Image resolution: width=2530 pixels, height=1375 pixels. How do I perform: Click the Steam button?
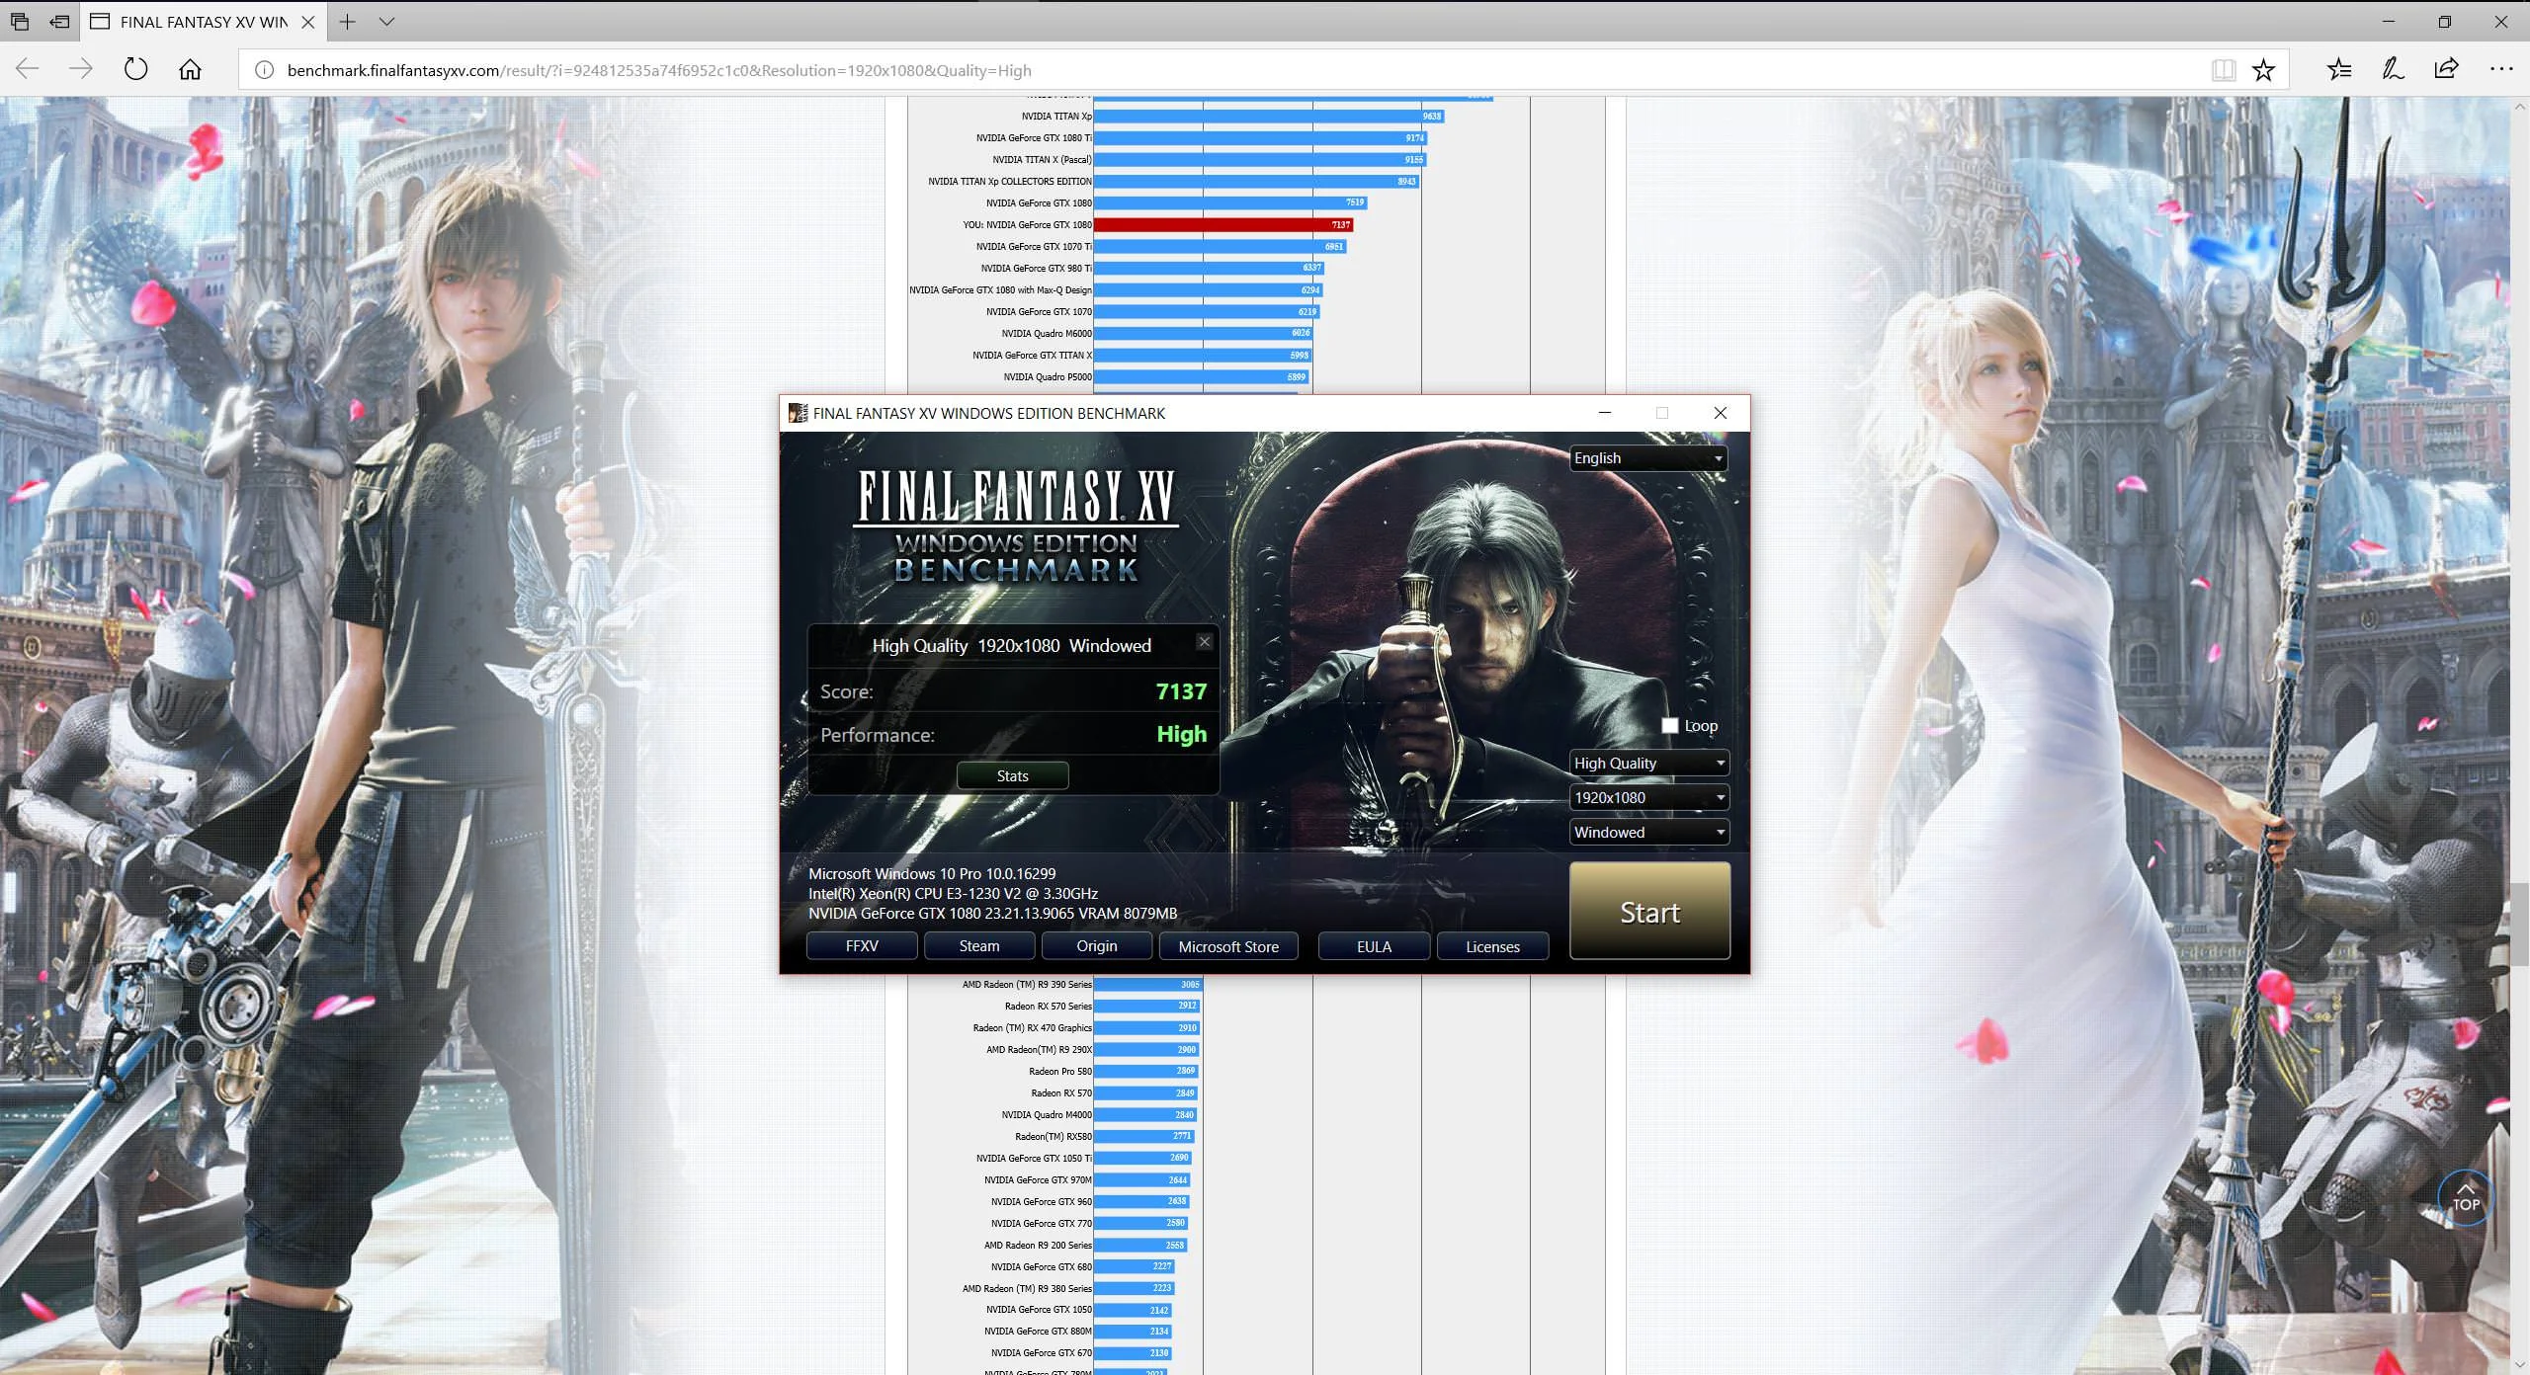point(979,946)
